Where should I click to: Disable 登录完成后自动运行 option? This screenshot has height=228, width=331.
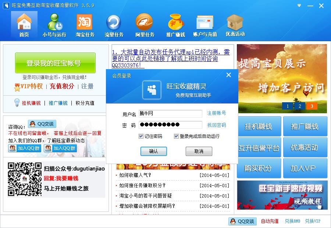pos(176,136)
